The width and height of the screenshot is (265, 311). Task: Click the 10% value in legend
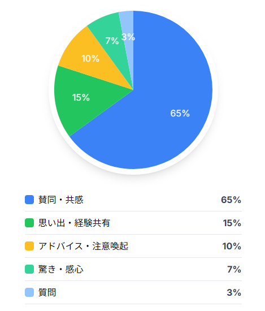tap(232, 246)
